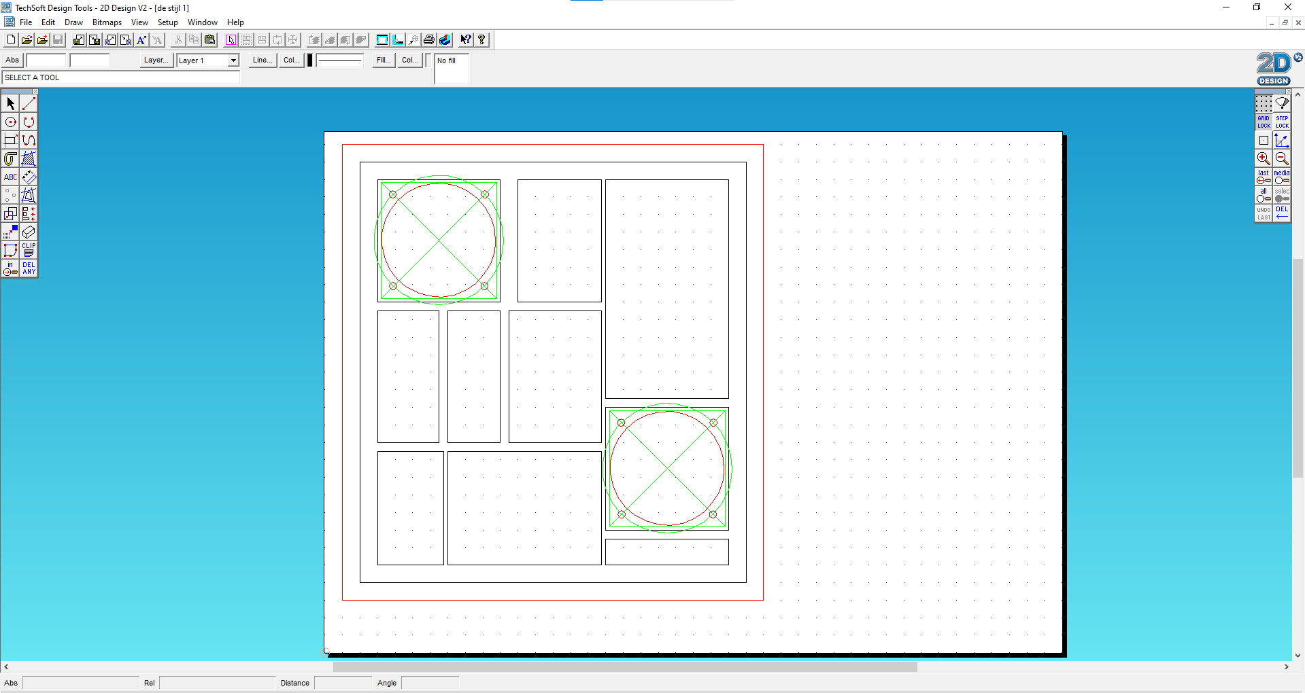
Task: Open the Layer 1 dropdown
Action: [x=233, y=60]
